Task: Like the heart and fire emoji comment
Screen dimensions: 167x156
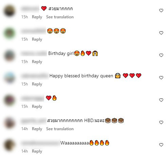Action: tap(161, 100)
